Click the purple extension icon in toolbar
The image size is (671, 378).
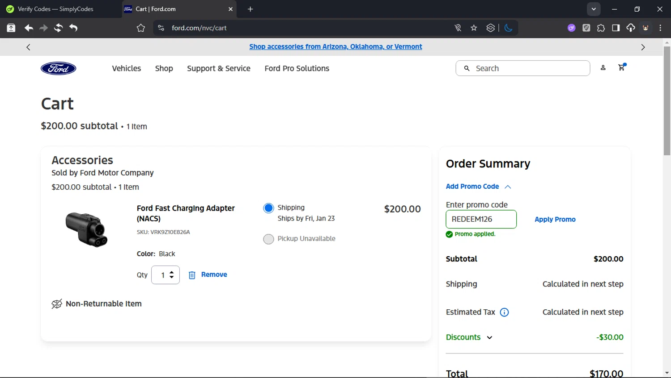(x=571, y=28)
